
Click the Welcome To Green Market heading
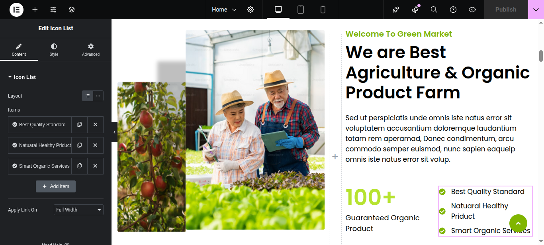point(399,34)
